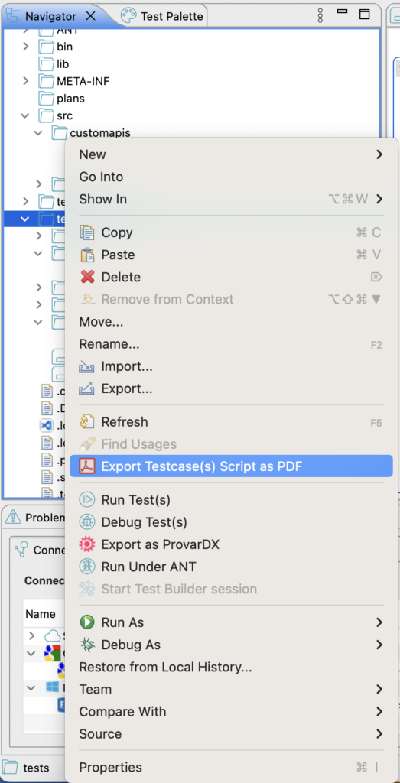Screen dimensions: 400x783
Task: Close the Navigator tab
Action: pos(91,15)
